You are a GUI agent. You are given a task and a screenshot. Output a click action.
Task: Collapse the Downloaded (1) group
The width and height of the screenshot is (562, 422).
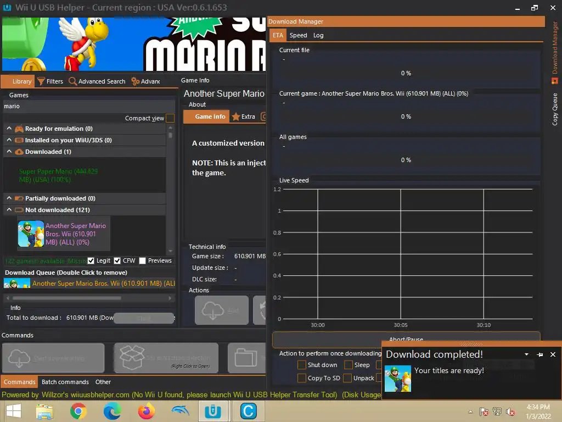[x=9, y=152]
